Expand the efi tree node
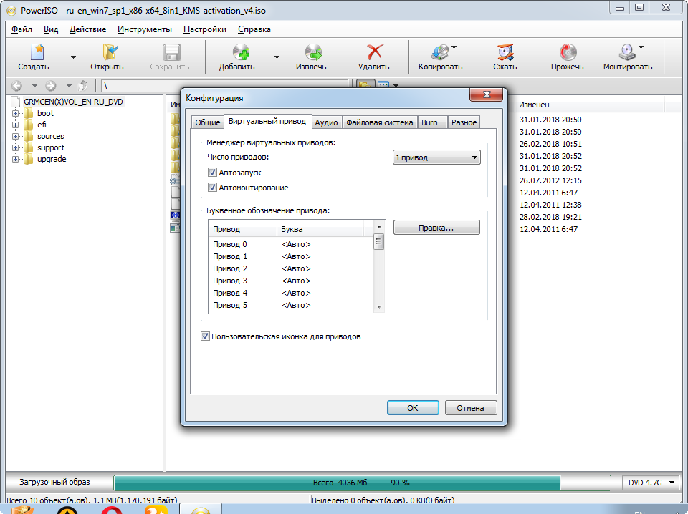 pyautogui.click(x=15, y=125)
